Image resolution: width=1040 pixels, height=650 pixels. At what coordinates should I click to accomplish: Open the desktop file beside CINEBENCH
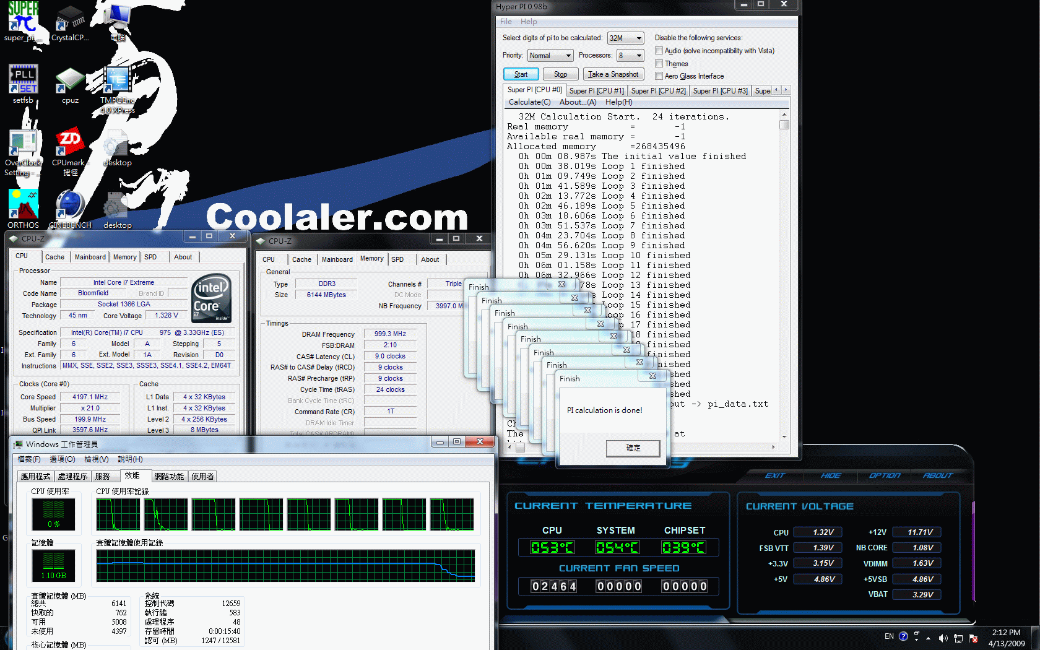[x=117, y=210]
